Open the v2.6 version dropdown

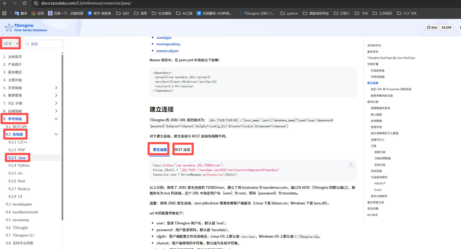tap(11, 43)
